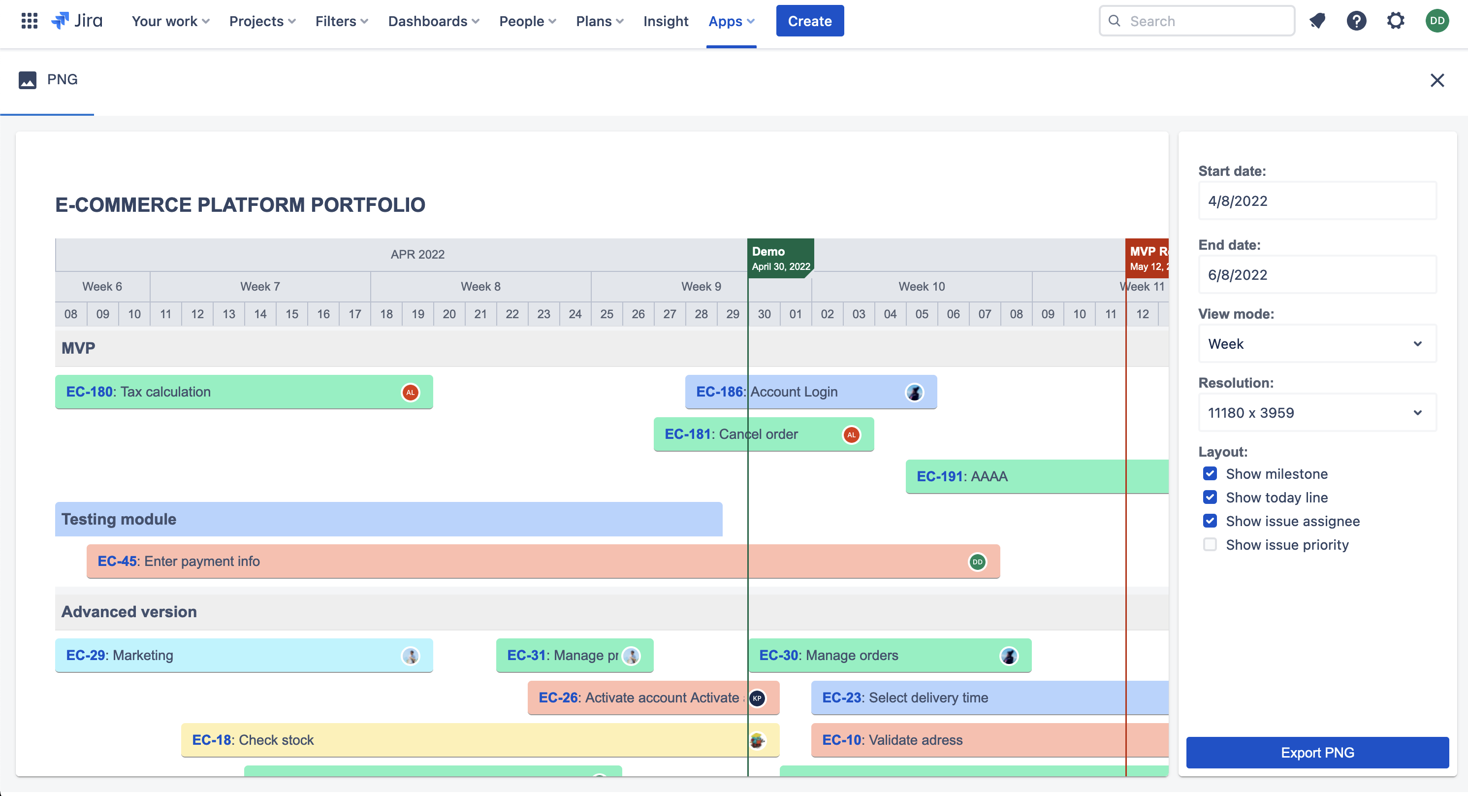Expand the Projects menu dropdown
Viewport: 1468px width, 796px height.
pos(262,21)
